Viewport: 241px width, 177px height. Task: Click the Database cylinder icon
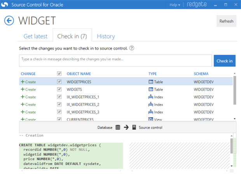pyautogui.click(x=118, y=127)
